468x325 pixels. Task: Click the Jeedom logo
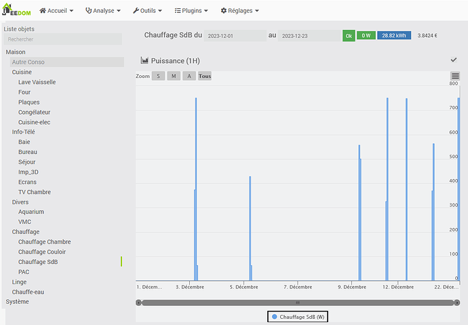click(16, 9)
